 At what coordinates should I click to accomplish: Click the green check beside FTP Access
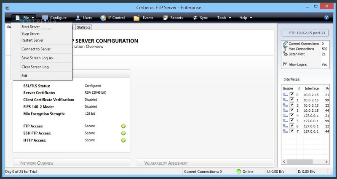click(x=123, y=126)
